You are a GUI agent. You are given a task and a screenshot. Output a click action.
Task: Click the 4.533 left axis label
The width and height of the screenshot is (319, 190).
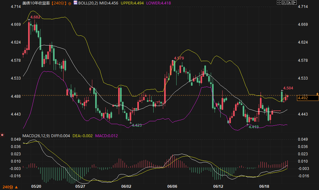point(16,78)
